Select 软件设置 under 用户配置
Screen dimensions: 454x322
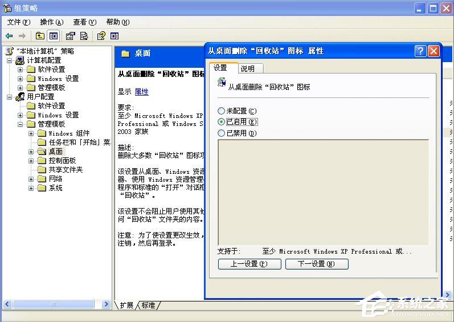pyautogui.click(x=51, y=106)
